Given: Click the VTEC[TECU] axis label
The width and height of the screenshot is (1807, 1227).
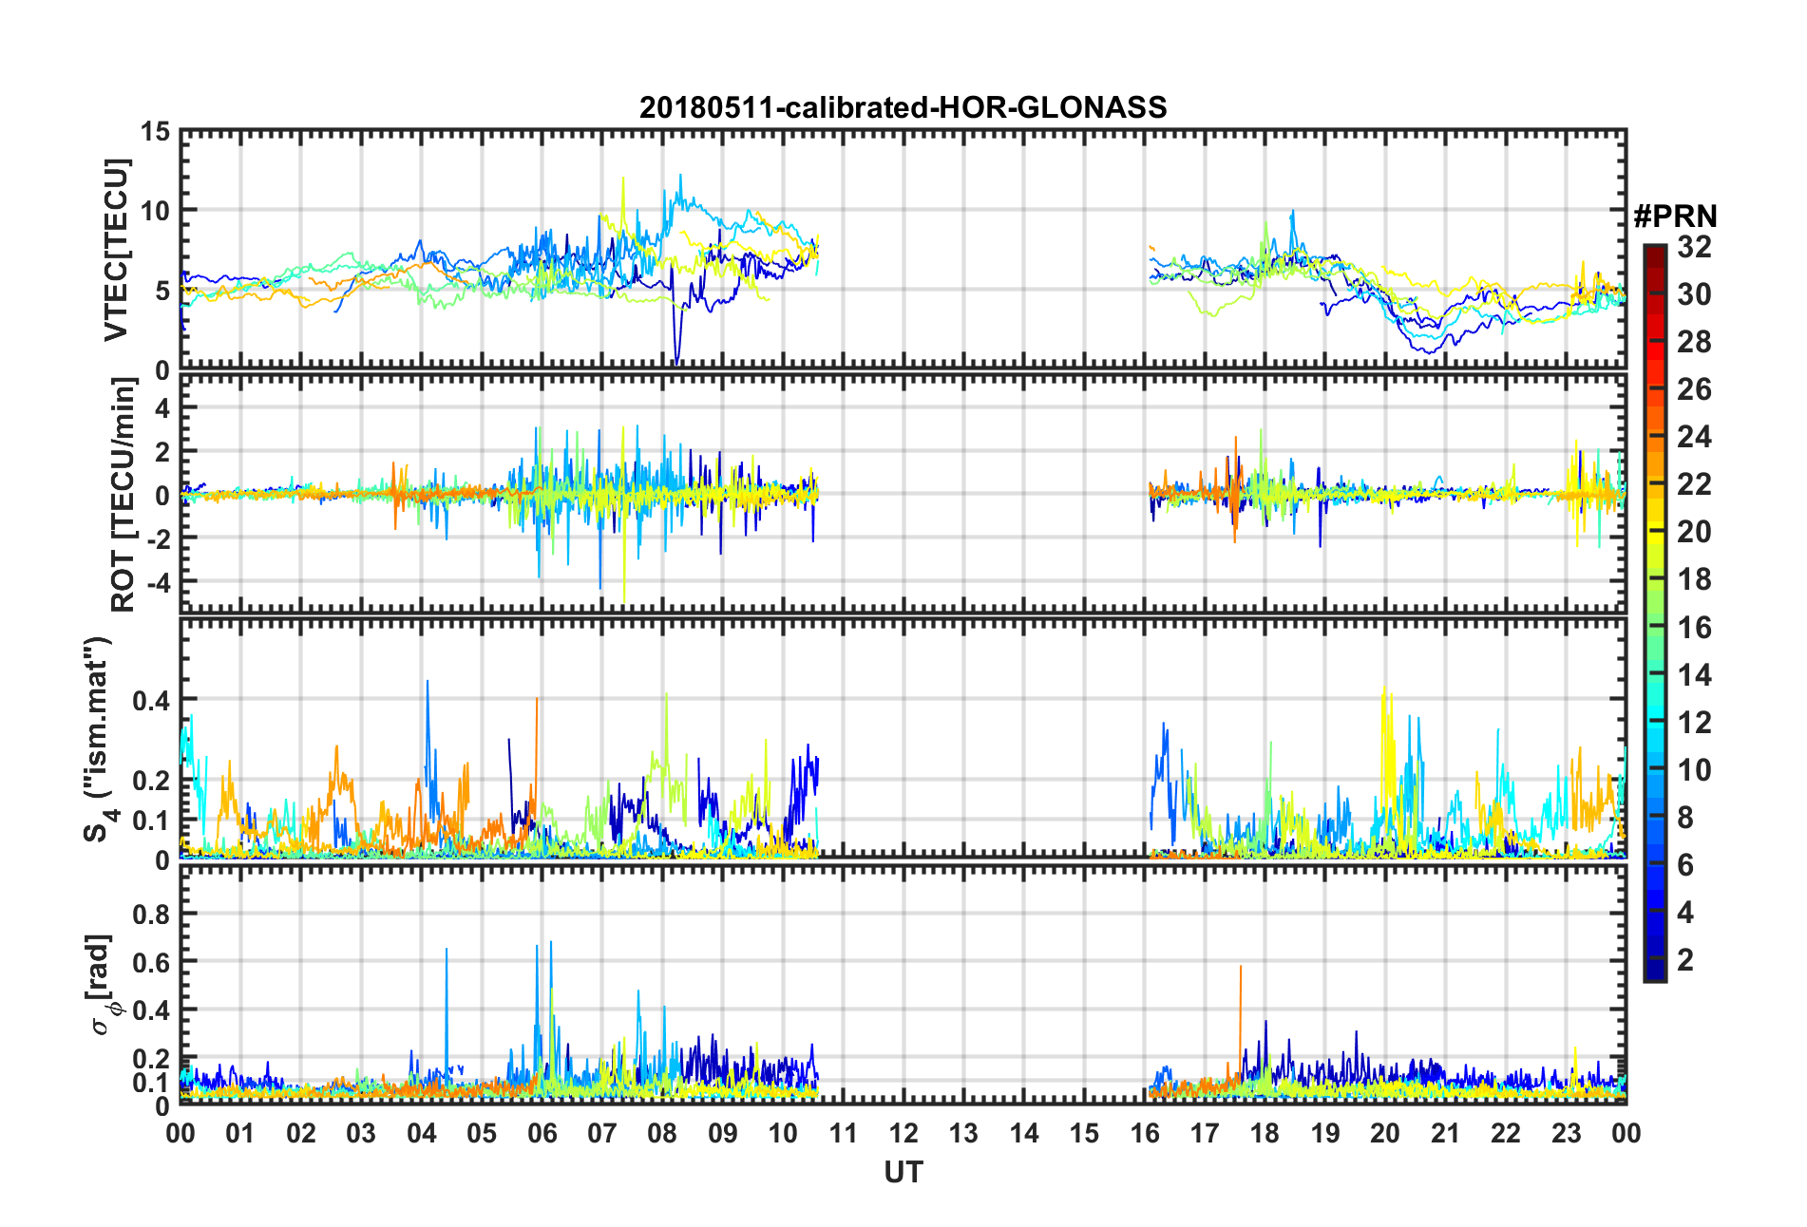Looking at the screenshot, I should pyautogui.click(x=116, y=250).
